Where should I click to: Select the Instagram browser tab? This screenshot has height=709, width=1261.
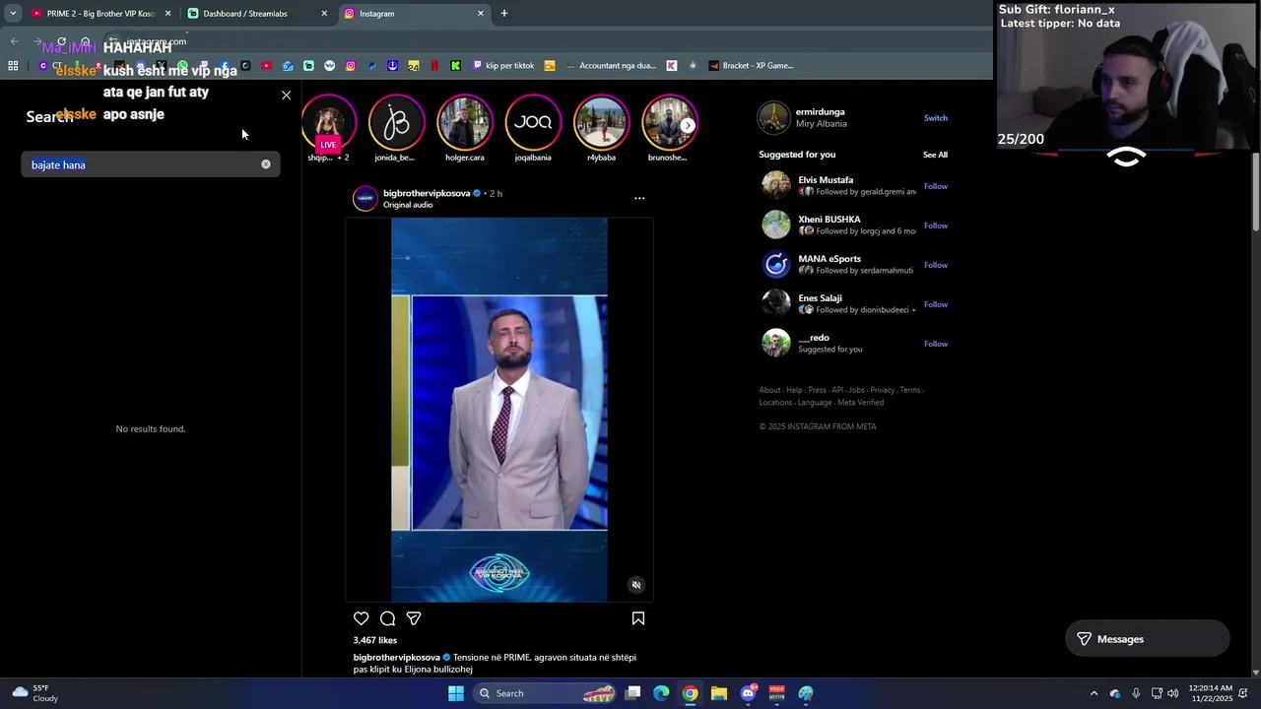pos(414,14)
